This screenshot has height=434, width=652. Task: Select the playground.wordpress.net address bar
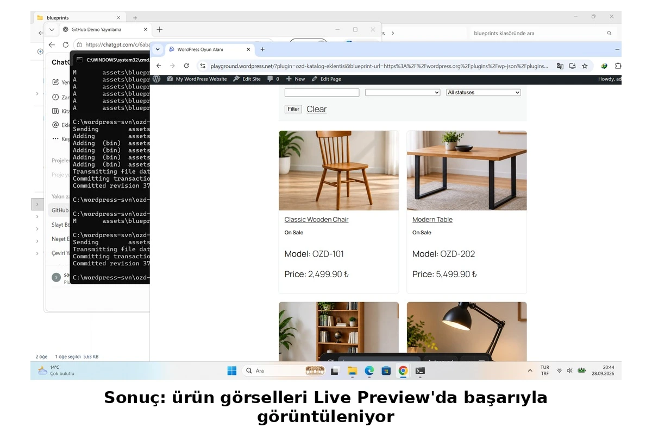tap(379, 66)
